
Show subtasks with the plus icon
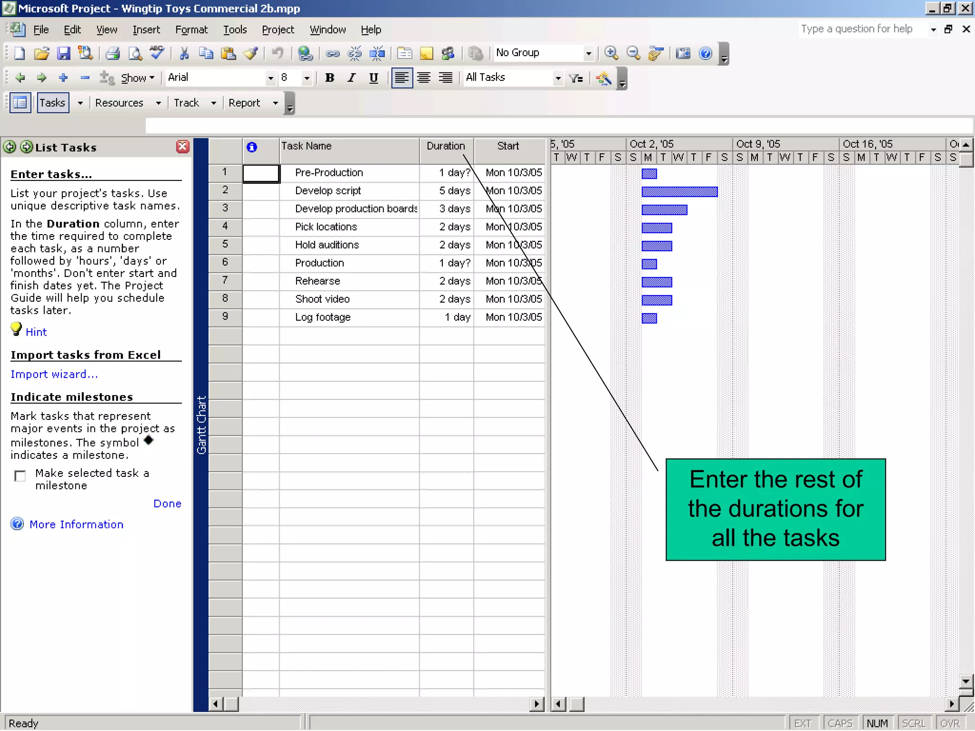tap(63, 78)
